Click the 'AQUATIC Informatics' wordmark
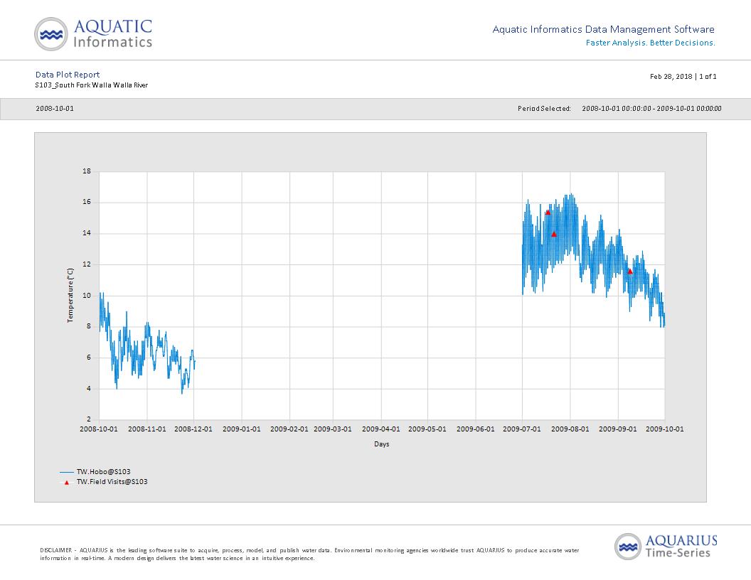 [x=113, y=34]
